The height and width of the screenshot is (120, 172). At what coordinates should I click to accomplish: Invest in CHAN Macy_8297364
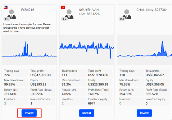coord(144,113)
